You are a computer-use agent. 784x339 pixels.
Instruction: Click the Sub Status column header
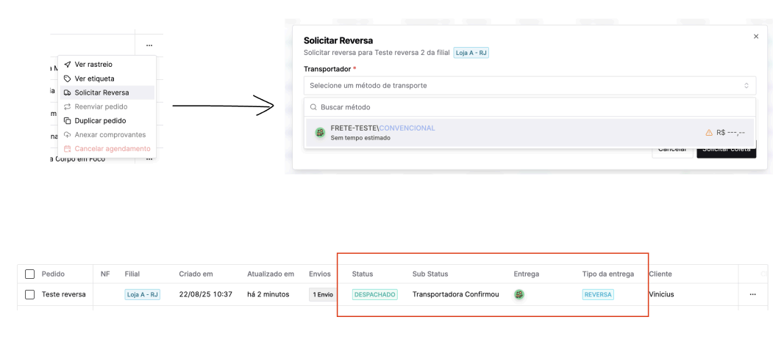[x=430, y=274]
